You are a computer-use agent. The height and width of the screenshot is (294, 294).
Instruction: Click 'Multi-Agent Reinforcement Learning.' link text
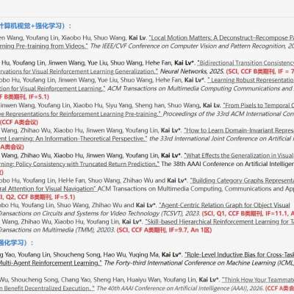(x=51, y=263)
